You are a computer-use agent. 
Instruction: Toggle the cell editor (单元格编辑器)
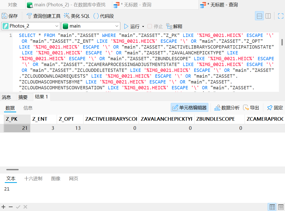pos(189,108)
